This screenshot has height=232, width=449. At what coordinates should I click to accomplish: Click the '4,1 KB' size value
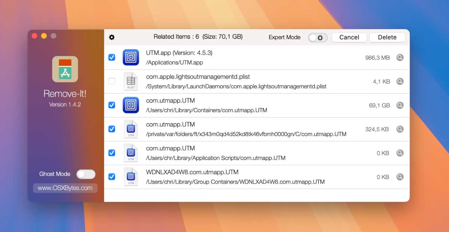382,81
